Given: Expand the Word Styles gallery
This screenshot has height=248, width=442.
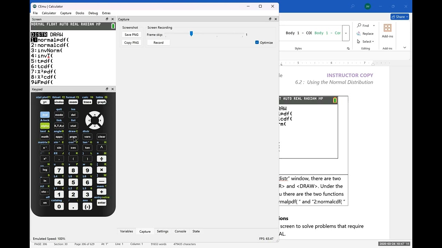Looking at the screenshot, I should tap(346, 33).
